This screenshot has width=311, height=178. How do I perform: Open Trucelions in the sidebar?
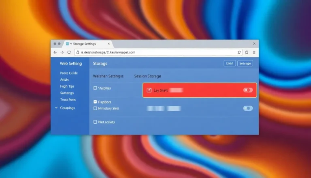(x=68, y=99)
